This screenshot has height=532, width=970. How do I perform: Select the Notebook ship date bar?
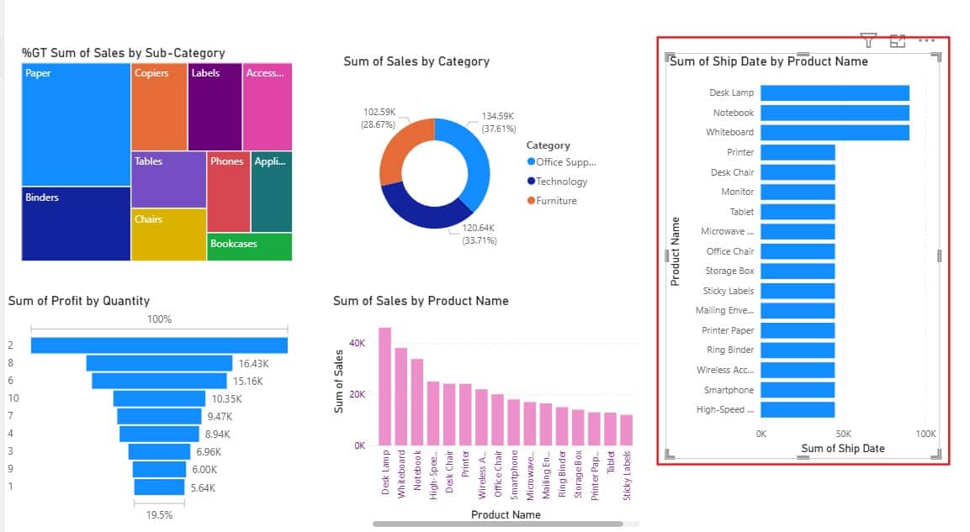(x=835, y=113)
